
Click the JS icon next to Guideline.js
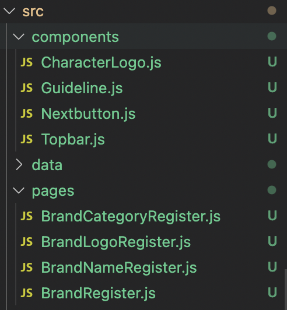coord(26,88)
